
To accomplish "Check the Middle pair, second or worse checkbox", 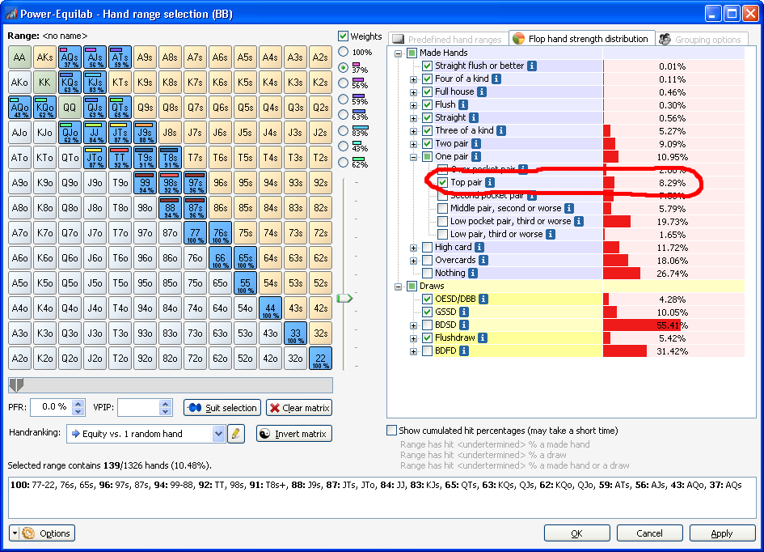I will (x=442, y=208).
